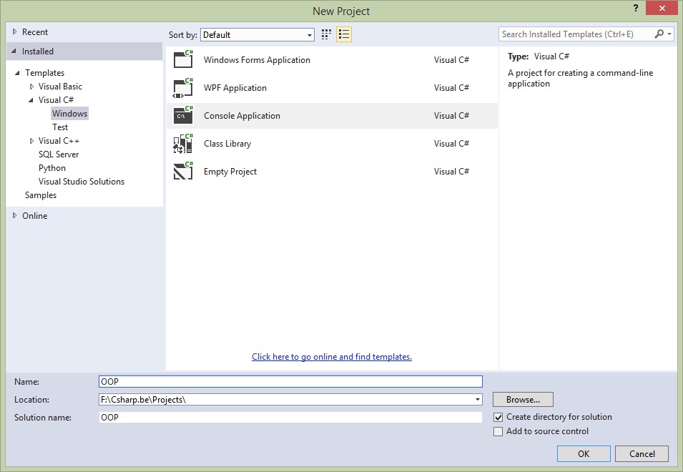
Task: Collapse the Visual C# node arrow
Action: pyautogui.click(x=31, y=100)
